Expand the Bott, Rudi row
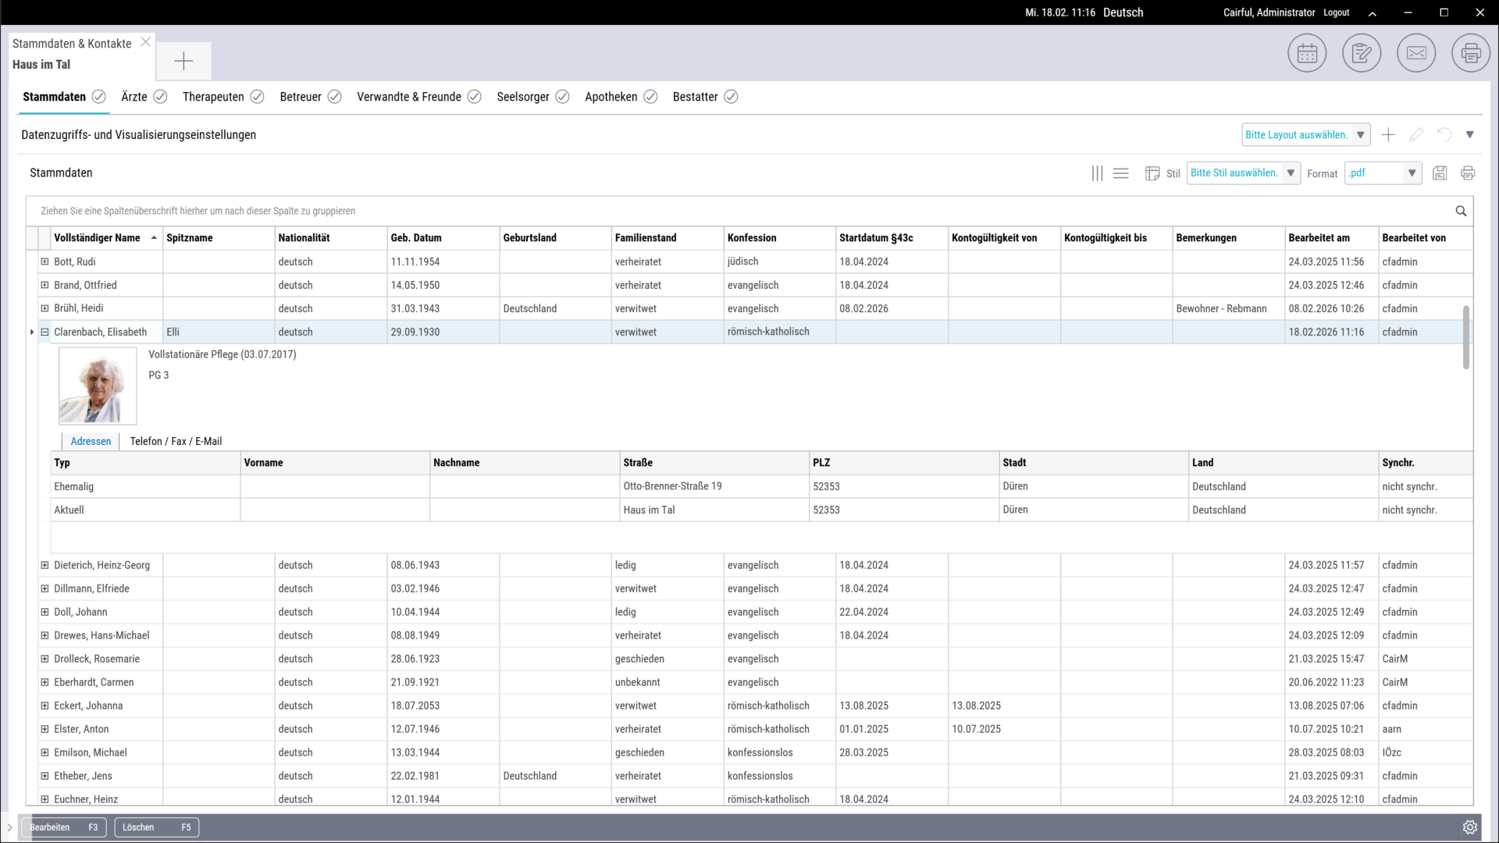The width and height of the screenshot is (1499, 843). click(x=45, y=261)
